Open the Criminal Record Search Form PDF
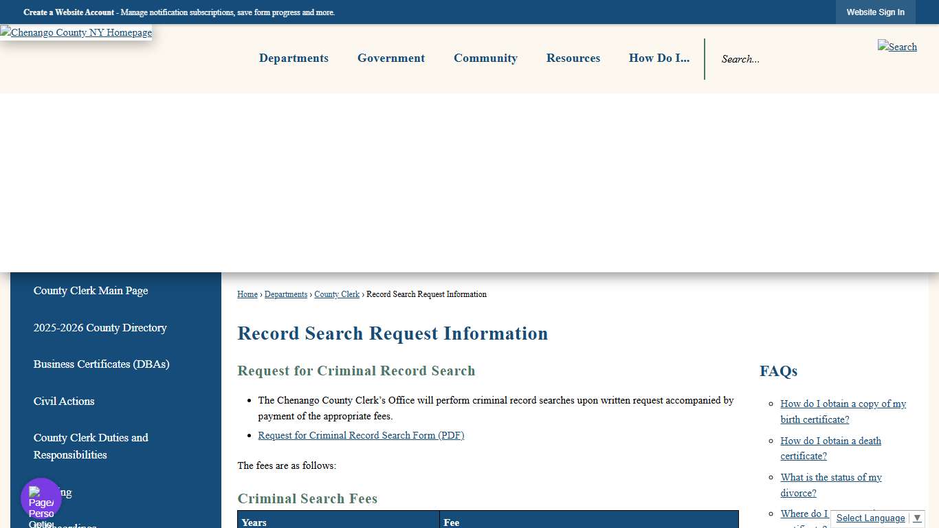This screenshot has width=939, height=528. (361, 435)
